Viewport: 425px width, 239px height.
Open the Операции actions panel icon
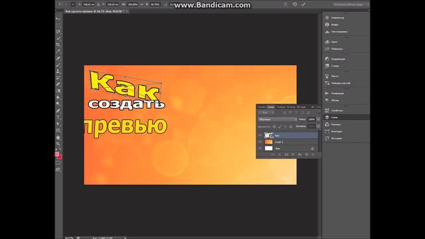coord(327,93)
